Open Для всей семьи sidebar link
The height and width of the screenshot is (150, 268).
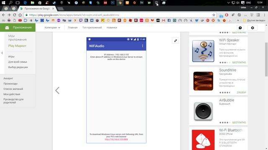pos(18,62)
